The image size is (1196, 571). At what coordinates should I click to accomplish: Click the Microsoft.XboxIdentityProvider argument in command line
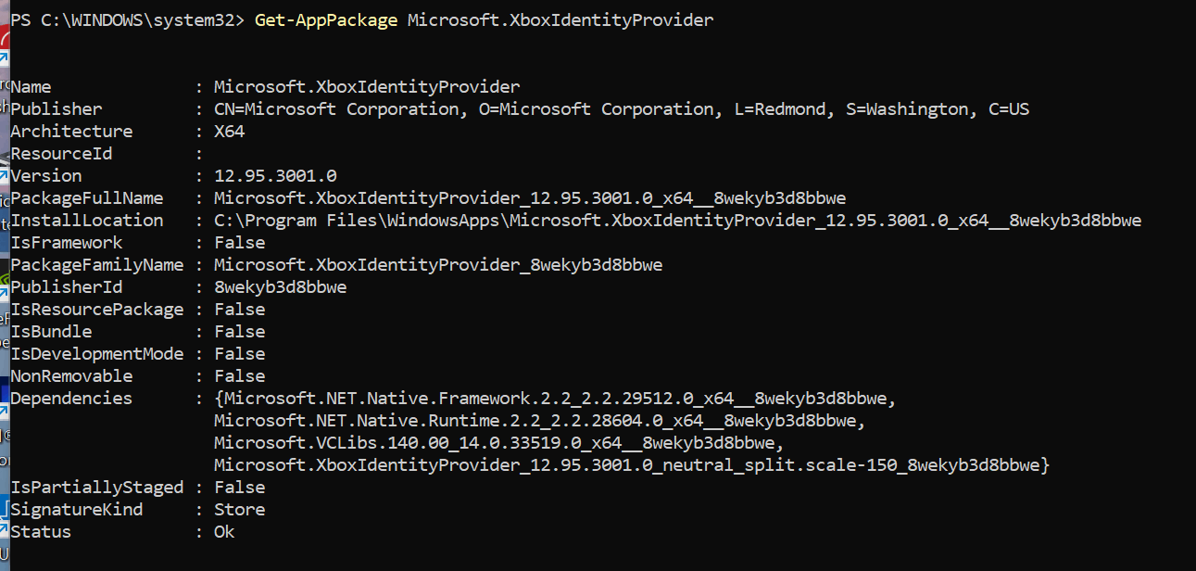click(x=560, y=19)
